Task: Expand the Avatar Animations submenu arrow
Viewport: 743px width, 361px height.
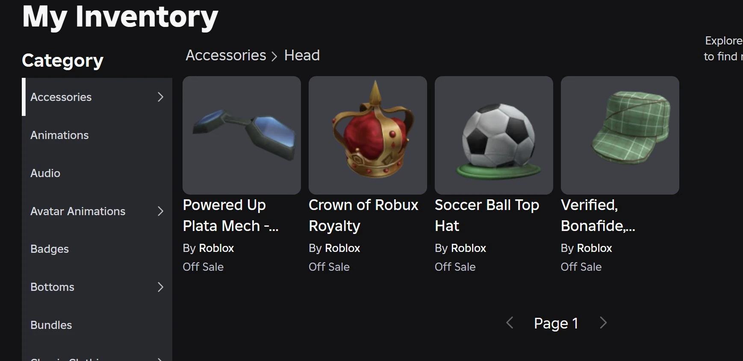Action: (x=160, y=211)
